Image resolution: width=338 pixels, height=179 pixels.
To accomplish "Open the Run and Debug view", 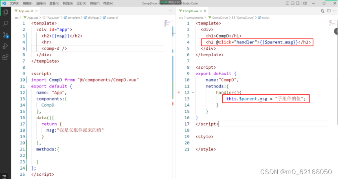I will [5, 46].
